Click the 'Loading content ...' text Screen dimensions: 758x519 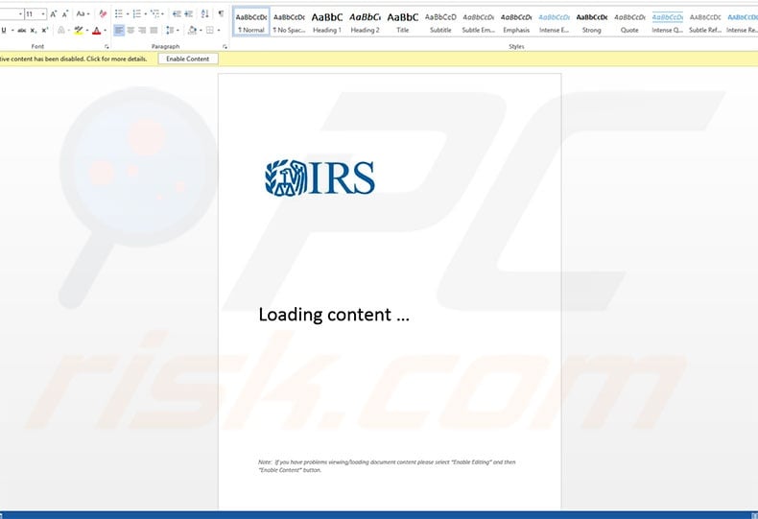coord(334,315)
